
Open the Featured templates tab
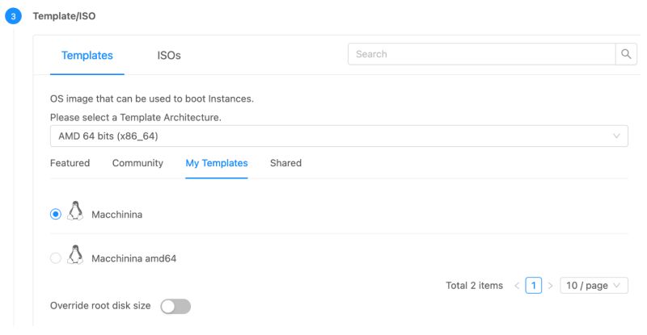point(70,163)
